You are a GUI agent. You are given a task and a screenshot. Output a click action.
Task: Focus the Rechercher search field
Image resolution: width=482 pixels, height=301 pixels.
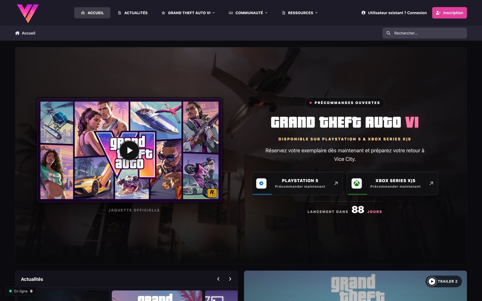coord(425,33)
